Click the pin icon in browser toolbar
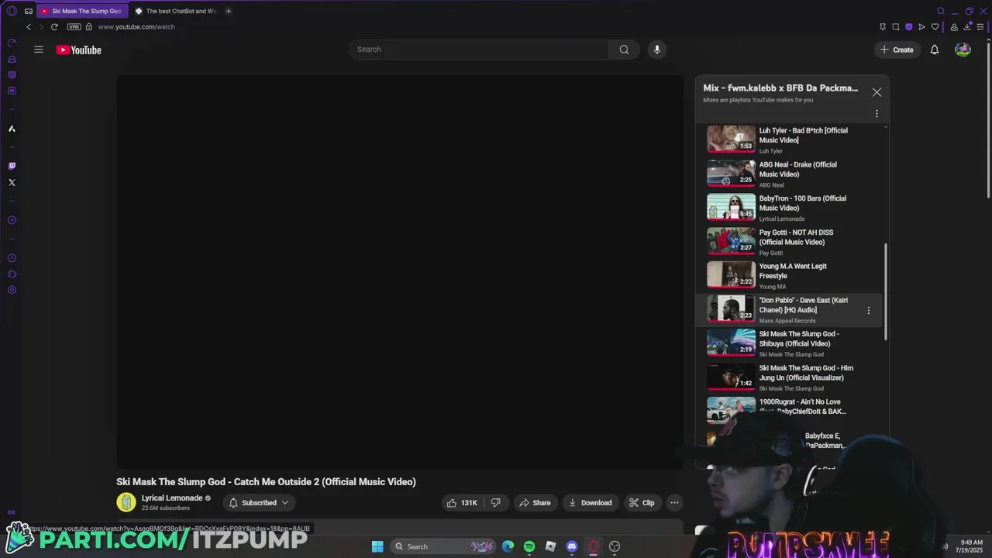This screenshot has height=558, width=992. [882, 26]
